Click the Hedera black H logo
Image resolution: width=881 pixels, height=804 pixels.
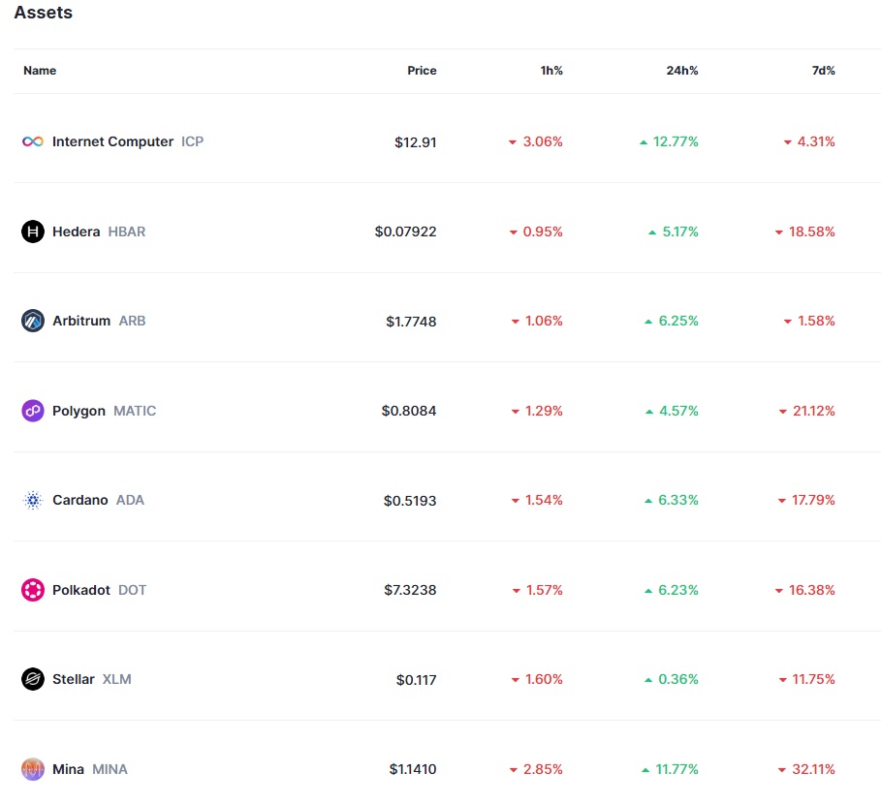(x=33, y=232)
